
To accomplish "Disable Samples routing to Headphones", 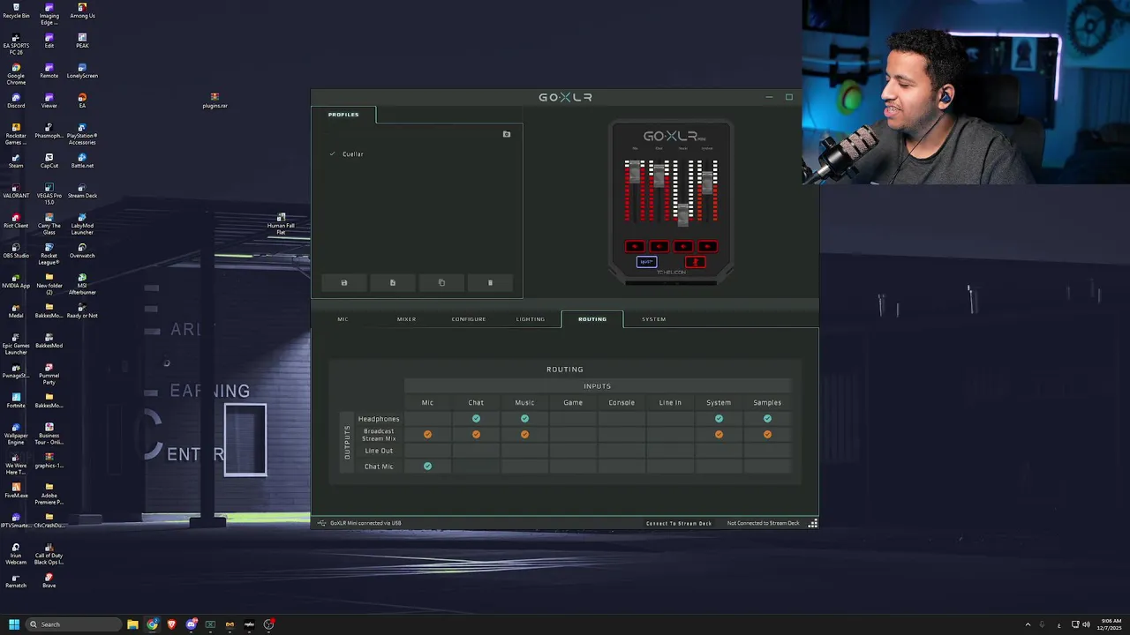I will (x=767, y=419).
